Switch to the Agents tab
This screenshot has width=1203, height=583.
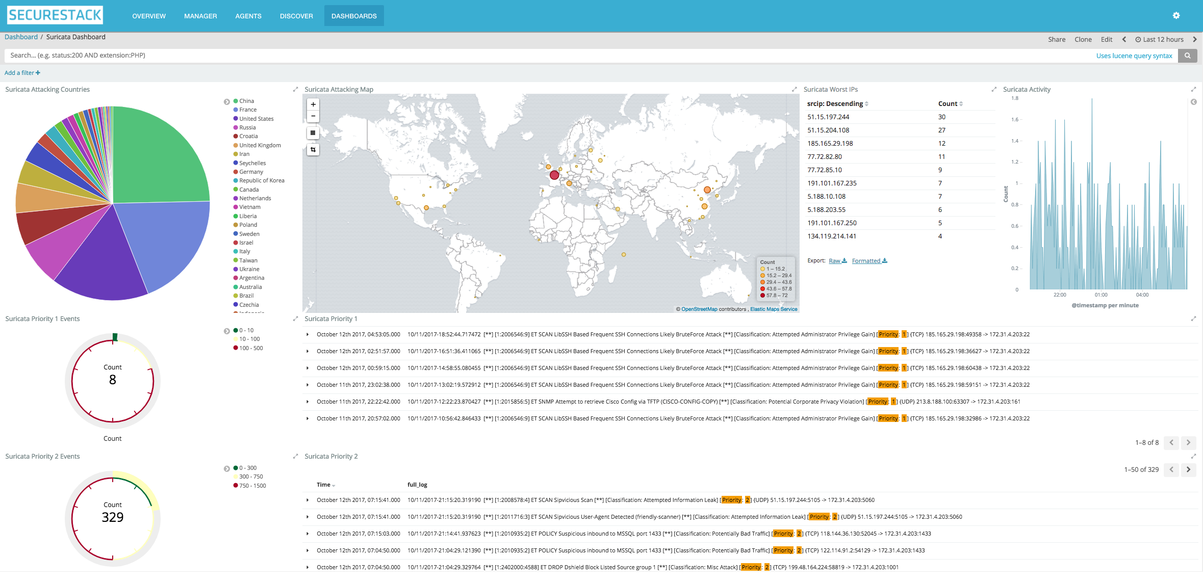248,16
